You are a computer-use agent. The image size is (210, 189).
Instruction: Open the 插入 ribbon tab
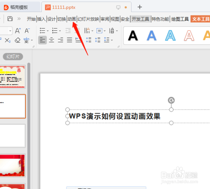41,19
